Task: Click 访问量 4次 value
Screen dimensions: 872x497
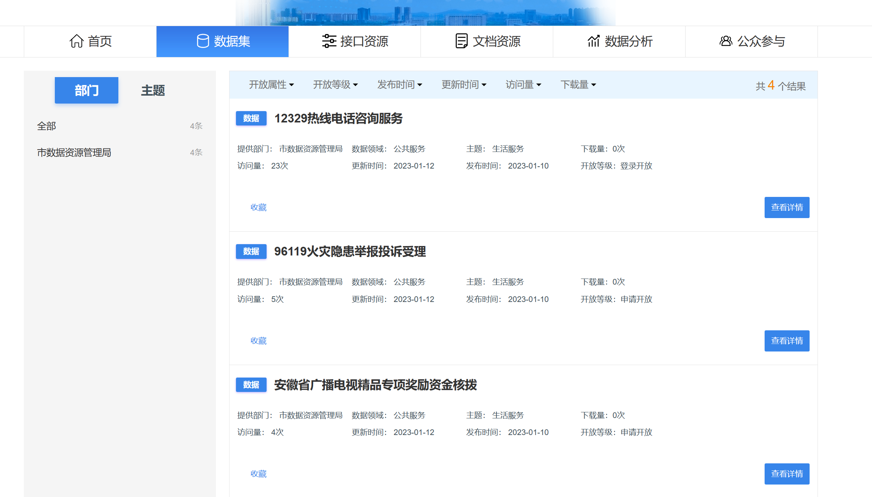Action: click(278, 432)
